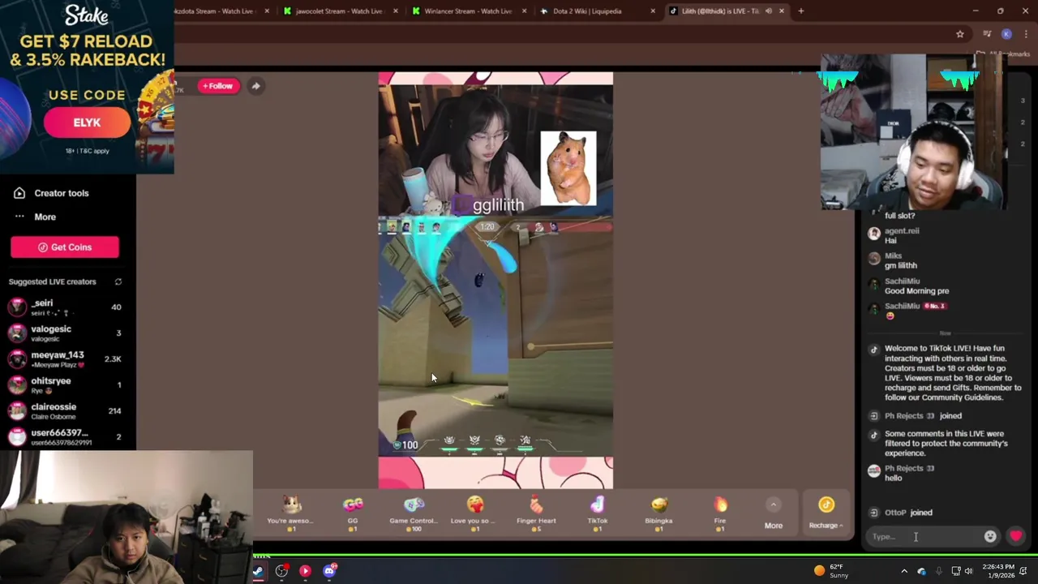Click the chat Type... input field
Viewport: 1038px width, 584px height.
924,536
